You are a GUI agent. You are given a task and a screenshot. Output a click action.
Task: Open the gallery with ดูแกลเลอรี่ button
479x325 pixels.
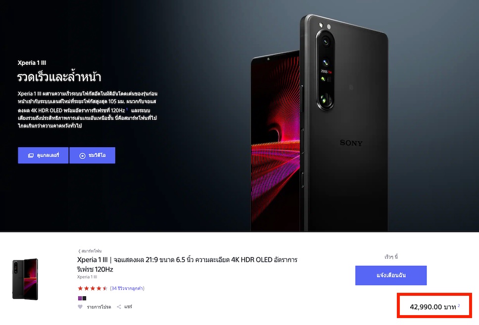[43, 155]
